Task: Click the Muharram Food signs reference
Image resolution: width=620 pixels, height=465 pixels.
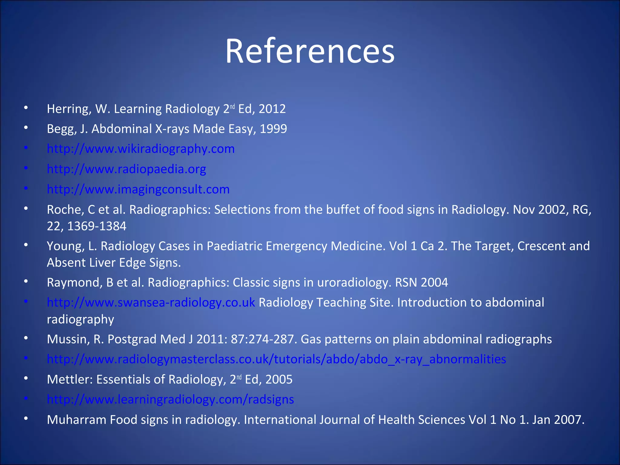Action: click(316, 420)
